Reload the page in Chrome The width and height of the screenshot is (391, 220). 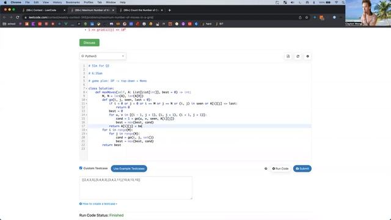tap(18, 18)
